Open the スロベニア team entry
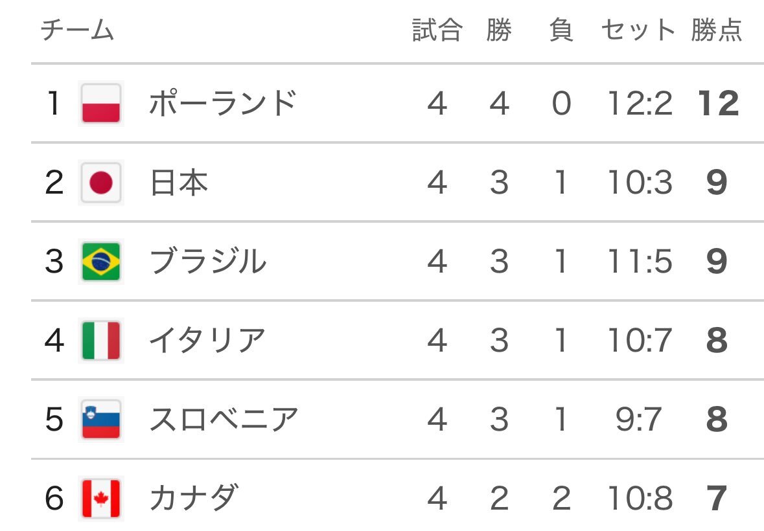764x531 pixels. pos(224,419)
